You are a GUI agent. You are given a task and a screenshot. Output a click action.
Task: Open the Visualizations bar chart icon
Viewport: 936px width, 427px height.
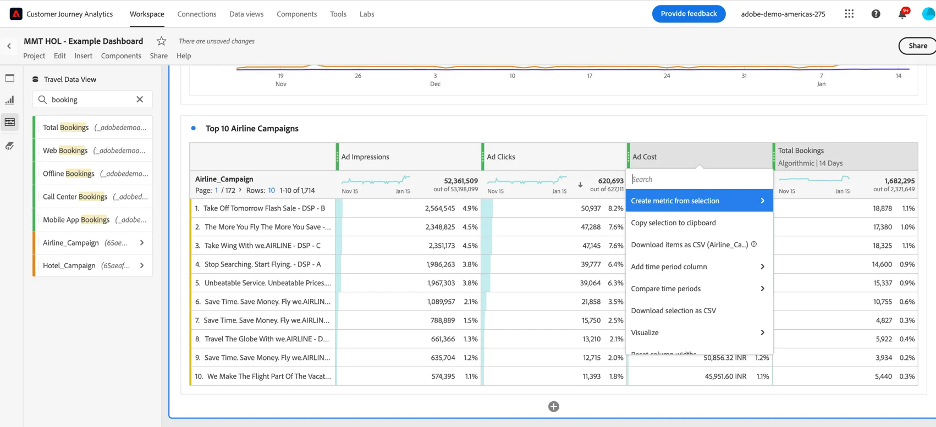pos(10,100)
